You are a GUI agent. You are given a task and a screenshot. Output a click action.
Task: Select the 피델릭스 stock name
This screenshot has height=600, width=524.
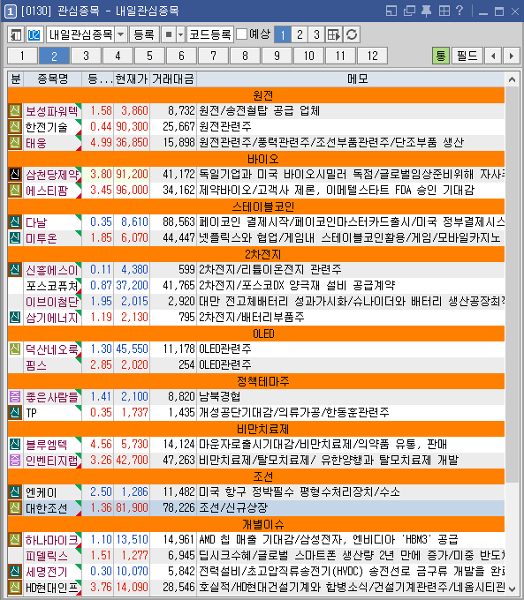(46, 556)
